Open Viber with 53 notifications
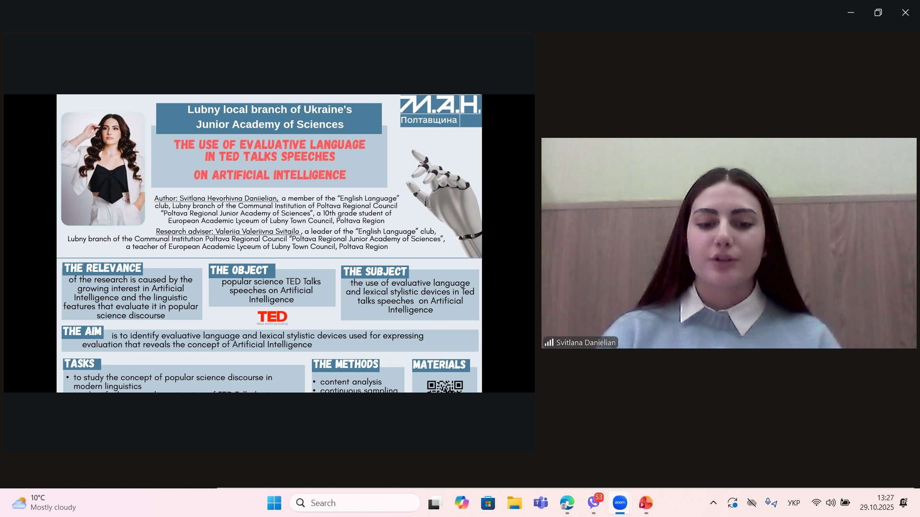The height and width of the screenshot is (517, 920). click(594, 503)
